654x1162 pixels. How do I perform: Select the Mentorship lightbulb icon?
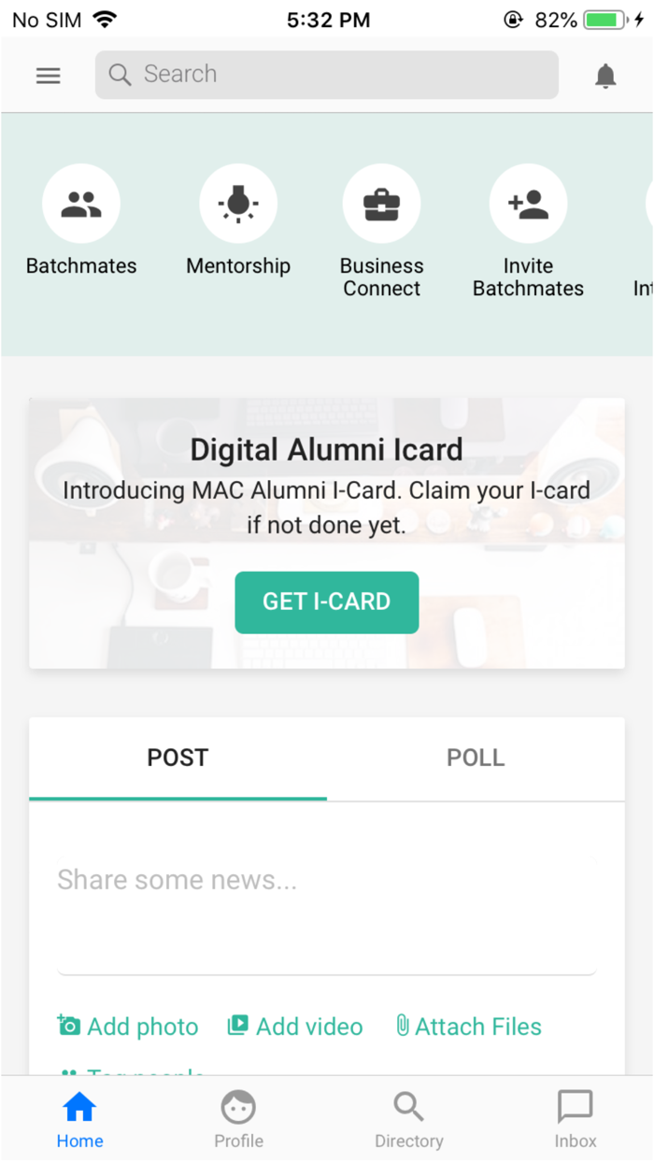click(238, 203)
